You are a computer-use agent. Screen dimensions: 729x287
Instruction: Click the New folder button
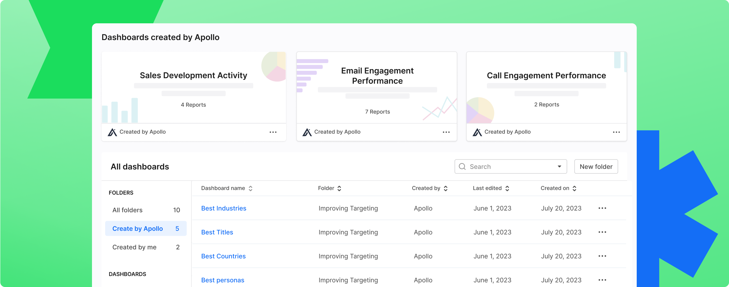596,167
